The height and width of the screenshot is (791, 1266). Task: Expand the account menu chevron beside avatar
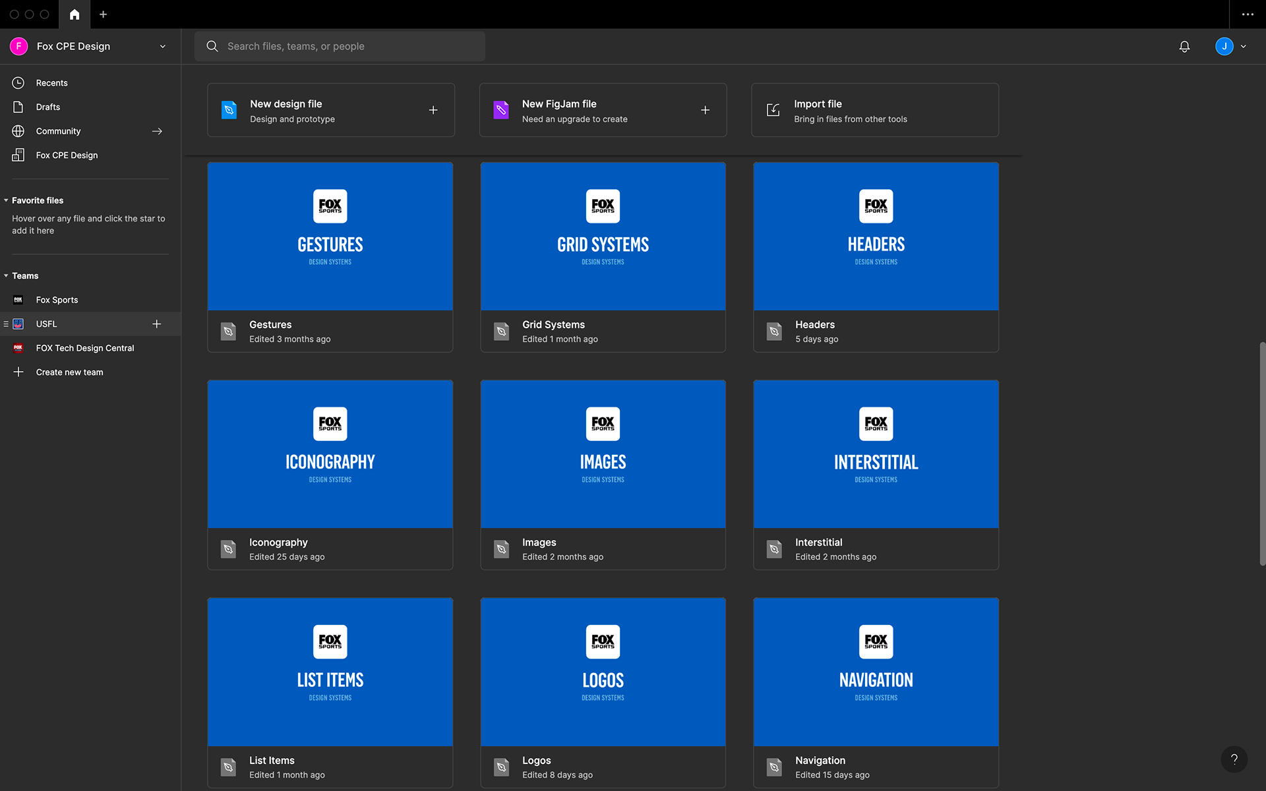pos(1243,47)
